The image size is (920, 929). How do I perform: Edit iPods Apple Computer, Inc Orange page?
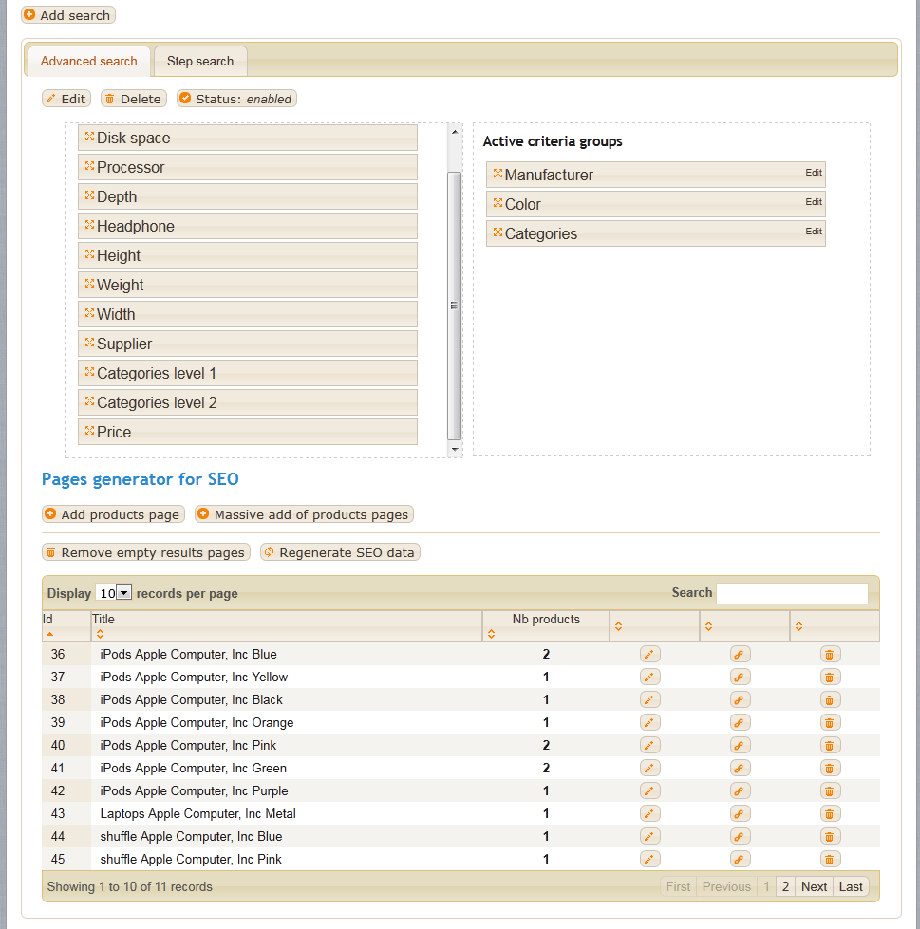coord(649,723)
